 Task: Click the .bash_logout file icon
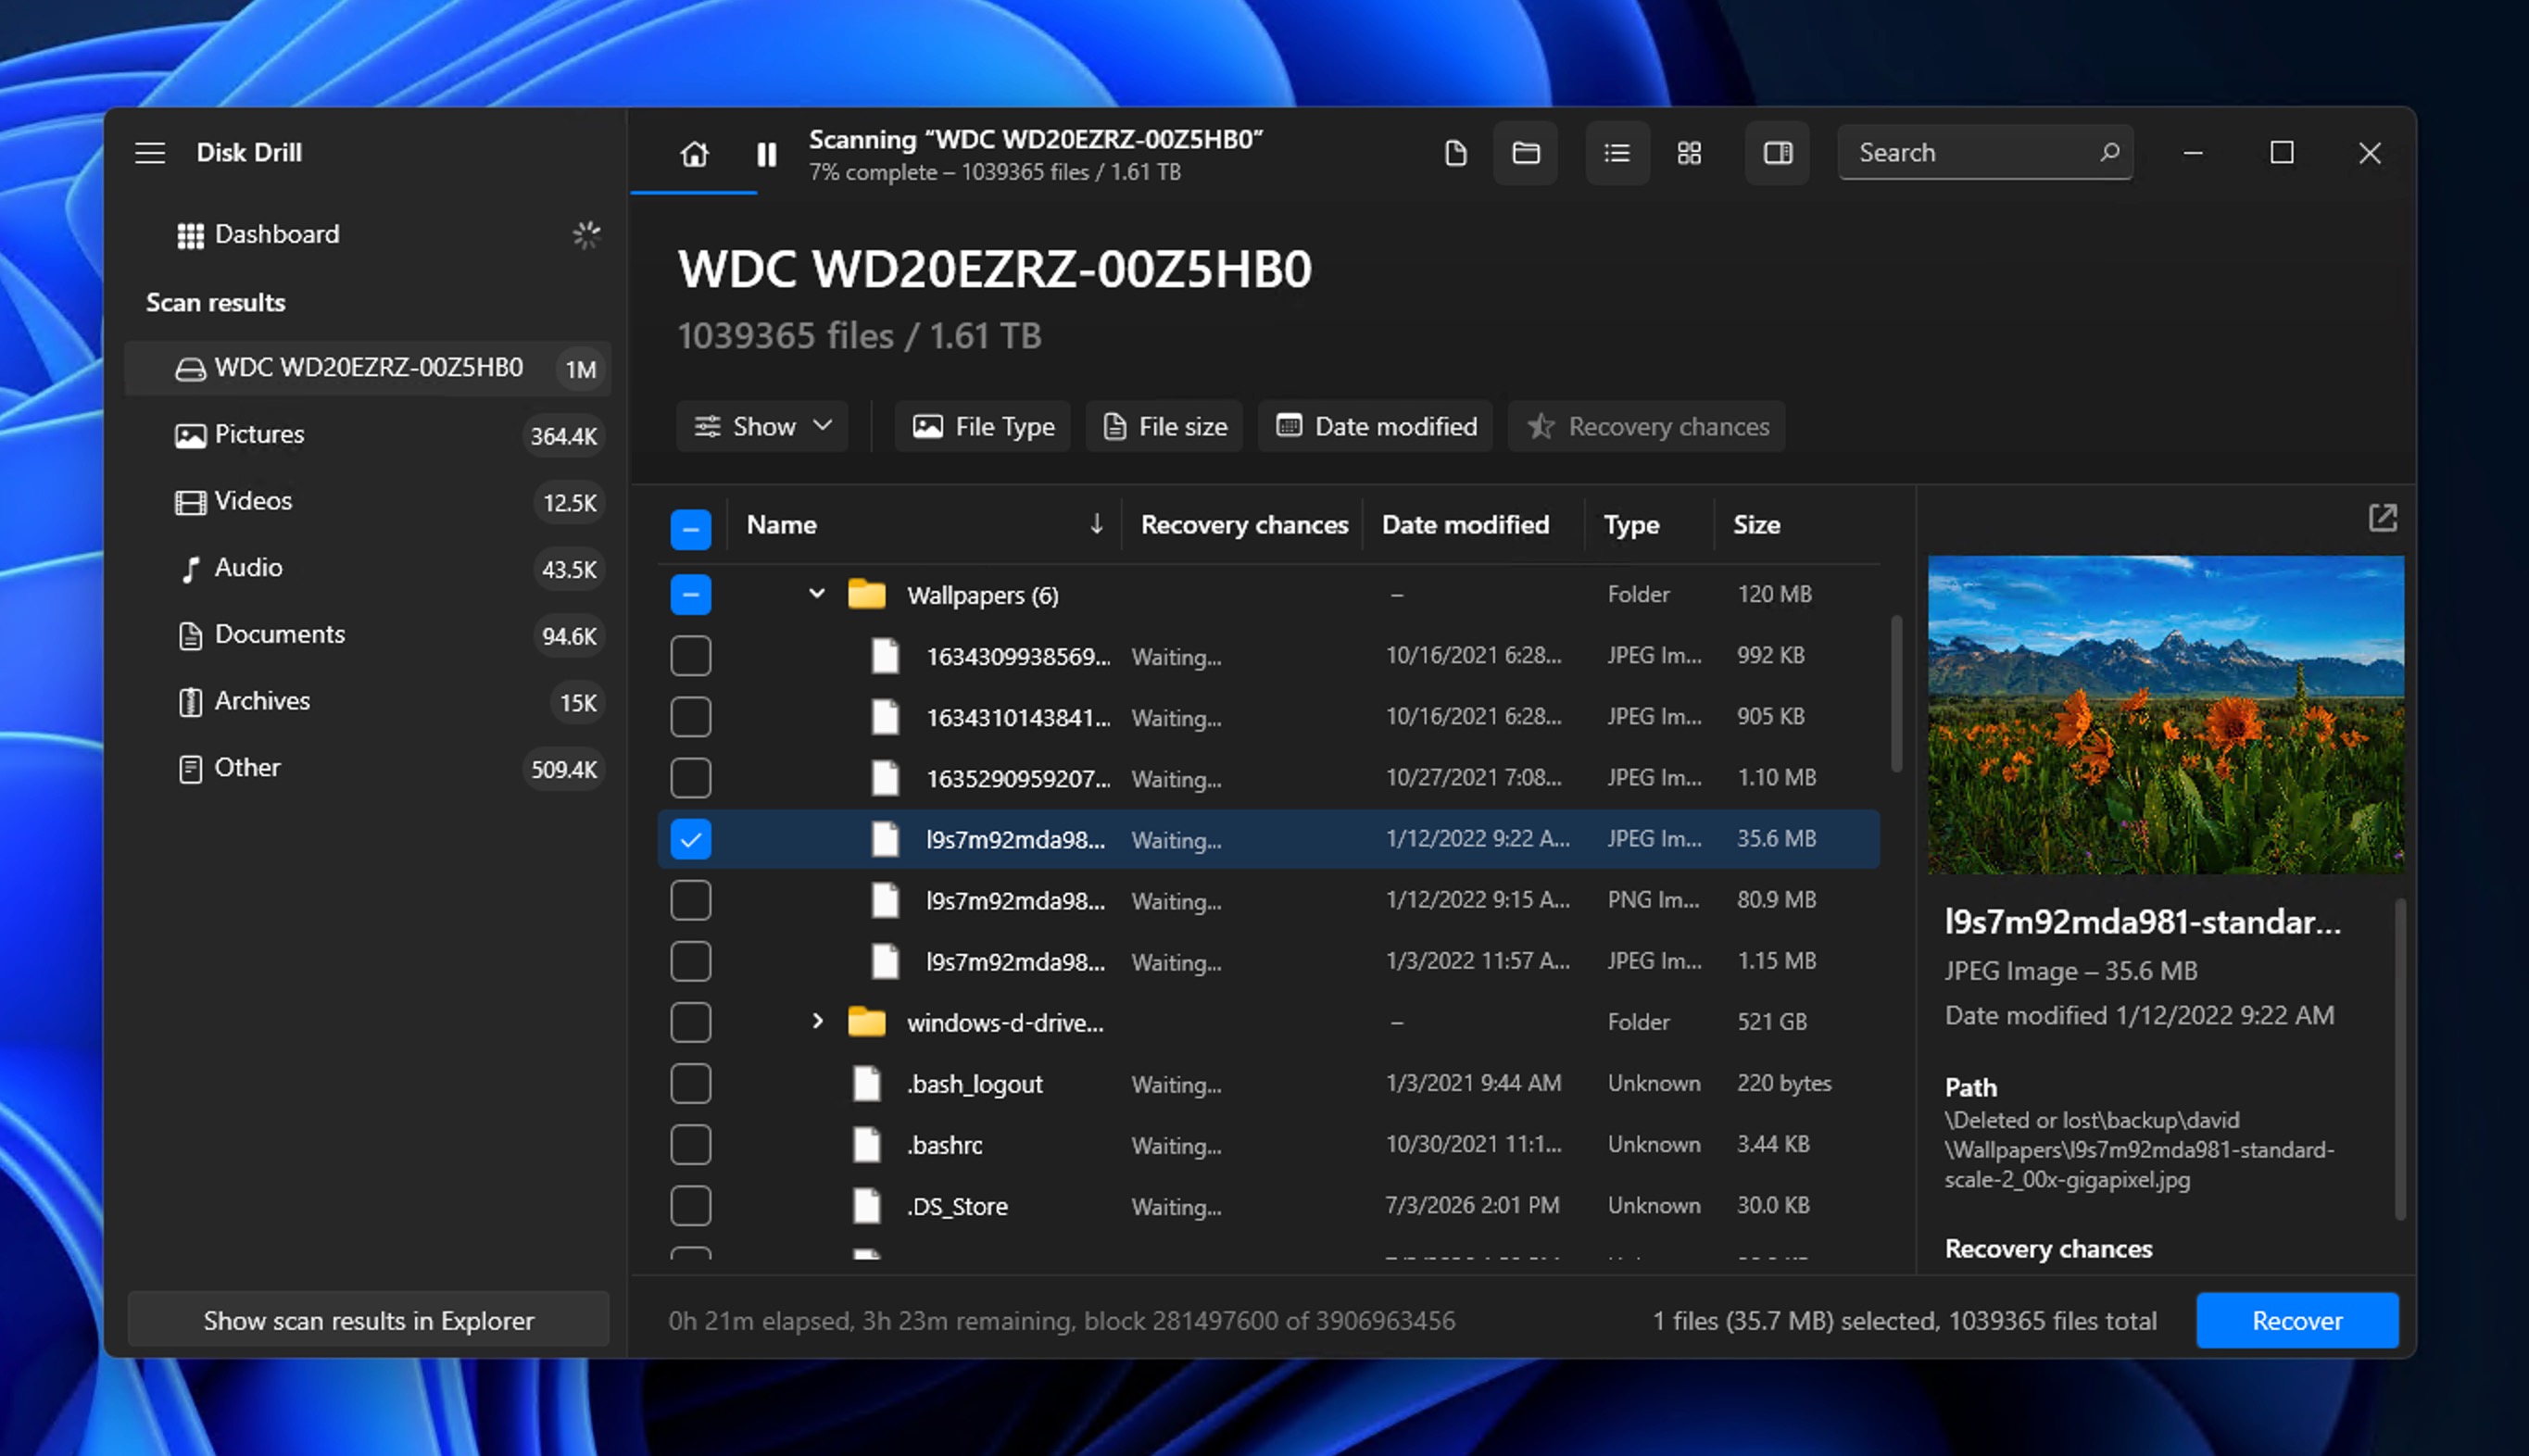pos(866,1084)
